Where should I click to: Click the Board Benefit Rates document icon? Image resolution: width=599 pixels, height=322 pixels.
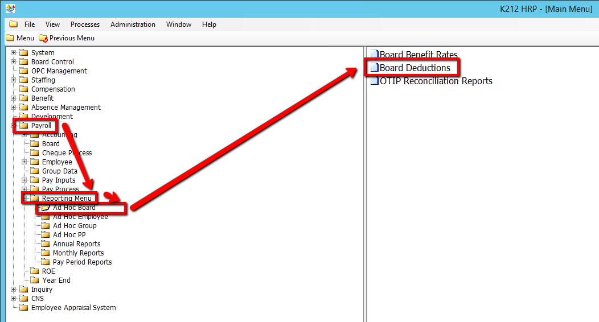pos(374,55)
